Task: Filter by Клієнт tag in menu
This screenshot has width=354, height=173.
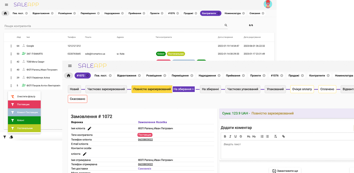Action: coord(24,120)
